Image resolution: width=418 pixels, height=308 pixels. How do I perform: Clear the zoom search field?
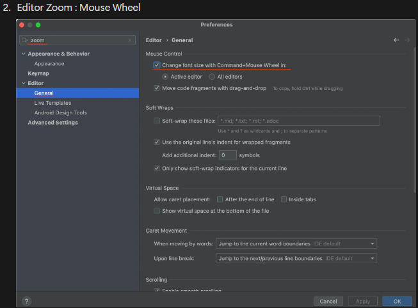(131, 40)
